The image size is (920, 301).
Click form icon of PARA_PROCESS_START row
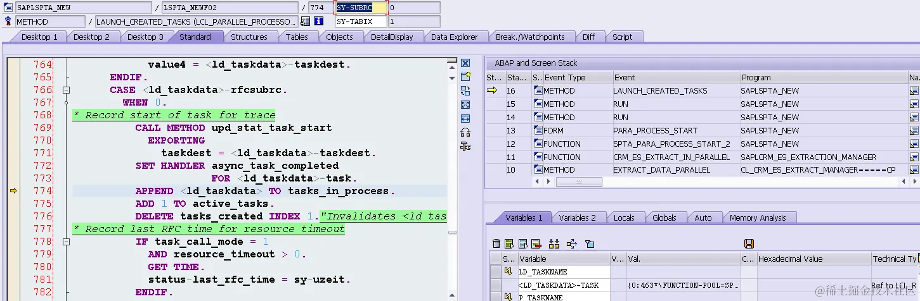click(538, 131)
